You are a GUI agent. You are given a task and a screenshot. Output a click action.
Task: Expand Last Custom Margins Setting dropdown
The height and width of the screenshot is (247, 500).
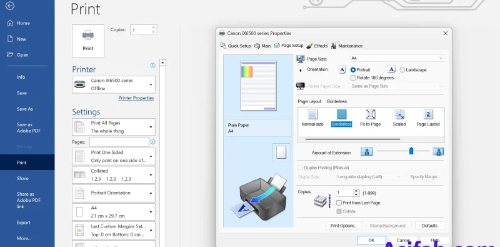114,230
